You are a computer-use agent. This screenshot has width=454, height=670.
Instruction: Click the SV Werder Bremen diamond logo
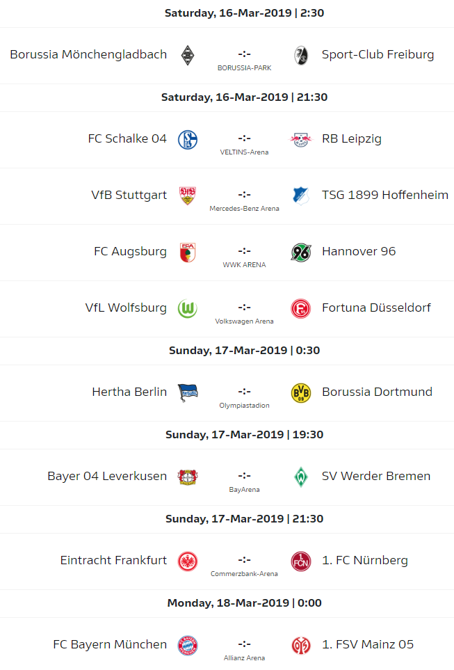[x=301, y=477]
